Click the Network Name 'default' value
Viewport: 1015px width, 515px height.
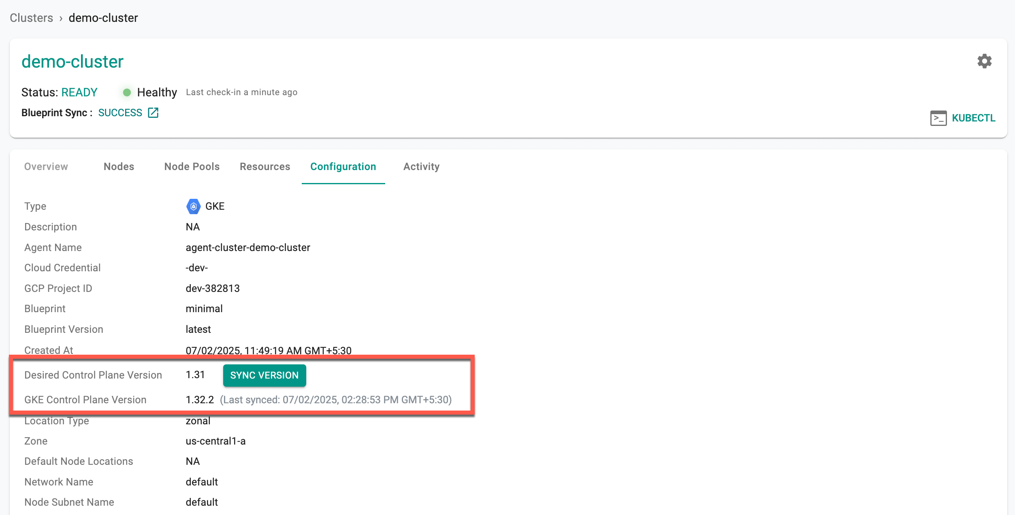coord(202,482)
